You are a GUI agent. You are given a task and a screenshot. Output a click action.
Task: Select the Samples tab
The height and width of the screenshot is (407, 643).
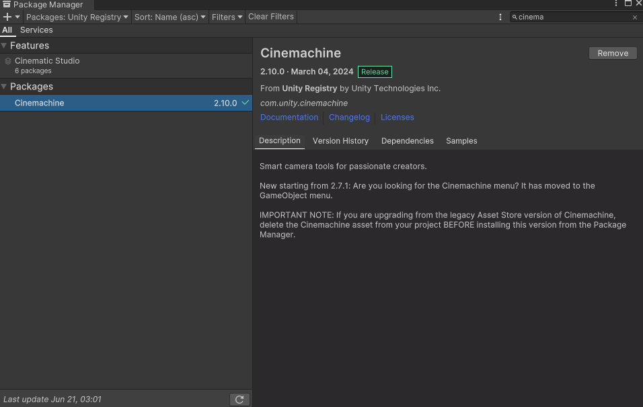pyautogui.click(x=462, y=141)
